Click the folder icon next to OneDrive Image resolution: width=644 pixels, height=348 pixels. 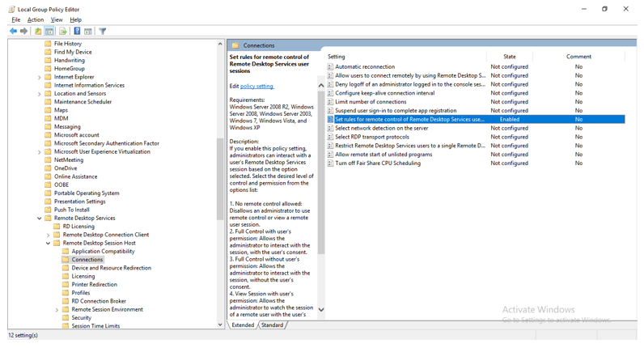(x=48, y=168)
